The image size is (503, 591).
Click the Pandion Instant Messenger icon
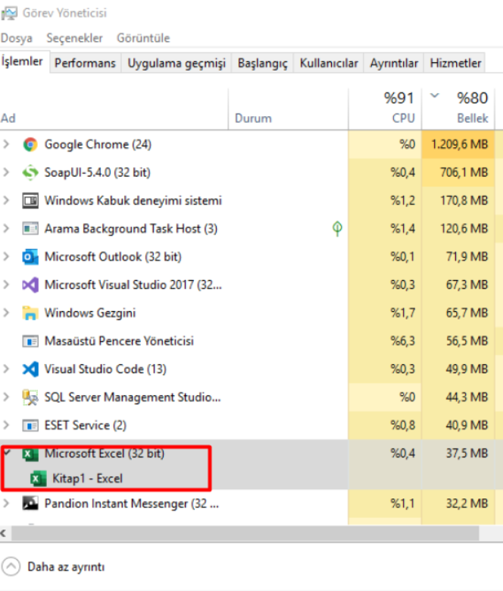(30, 503)
